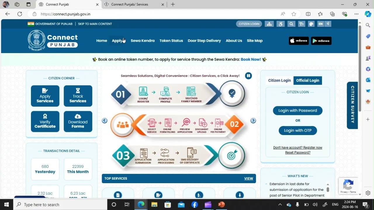Screen dimensions: 374x210
Task: Open the CITIZEN SURVEY side tab
Action: click(x=352, y=105)
